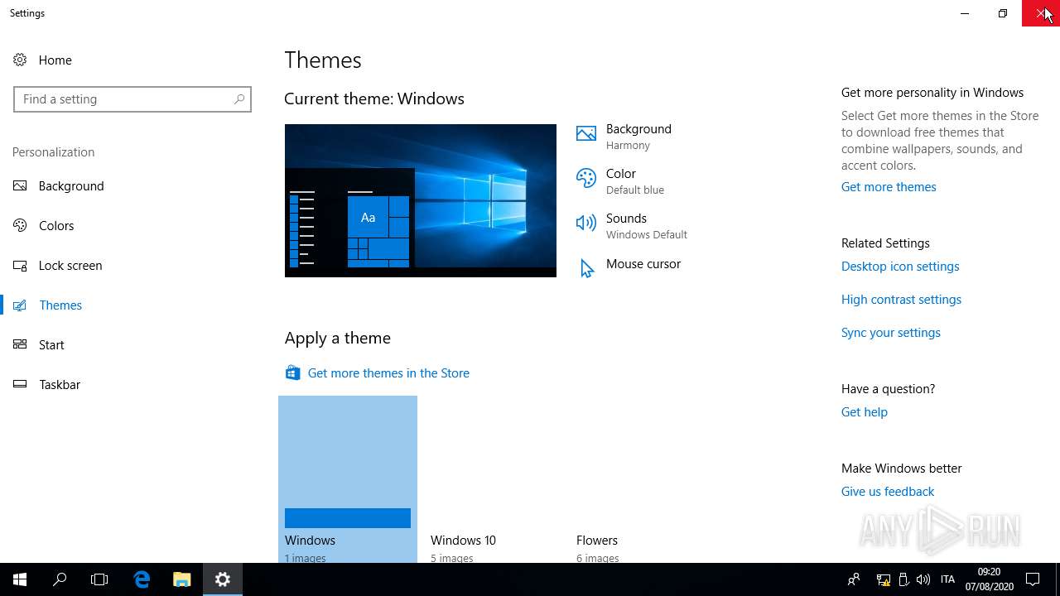Open Mouse cursor setting
The height and width of the screenshot is (596, 1060).
(629, 265)
